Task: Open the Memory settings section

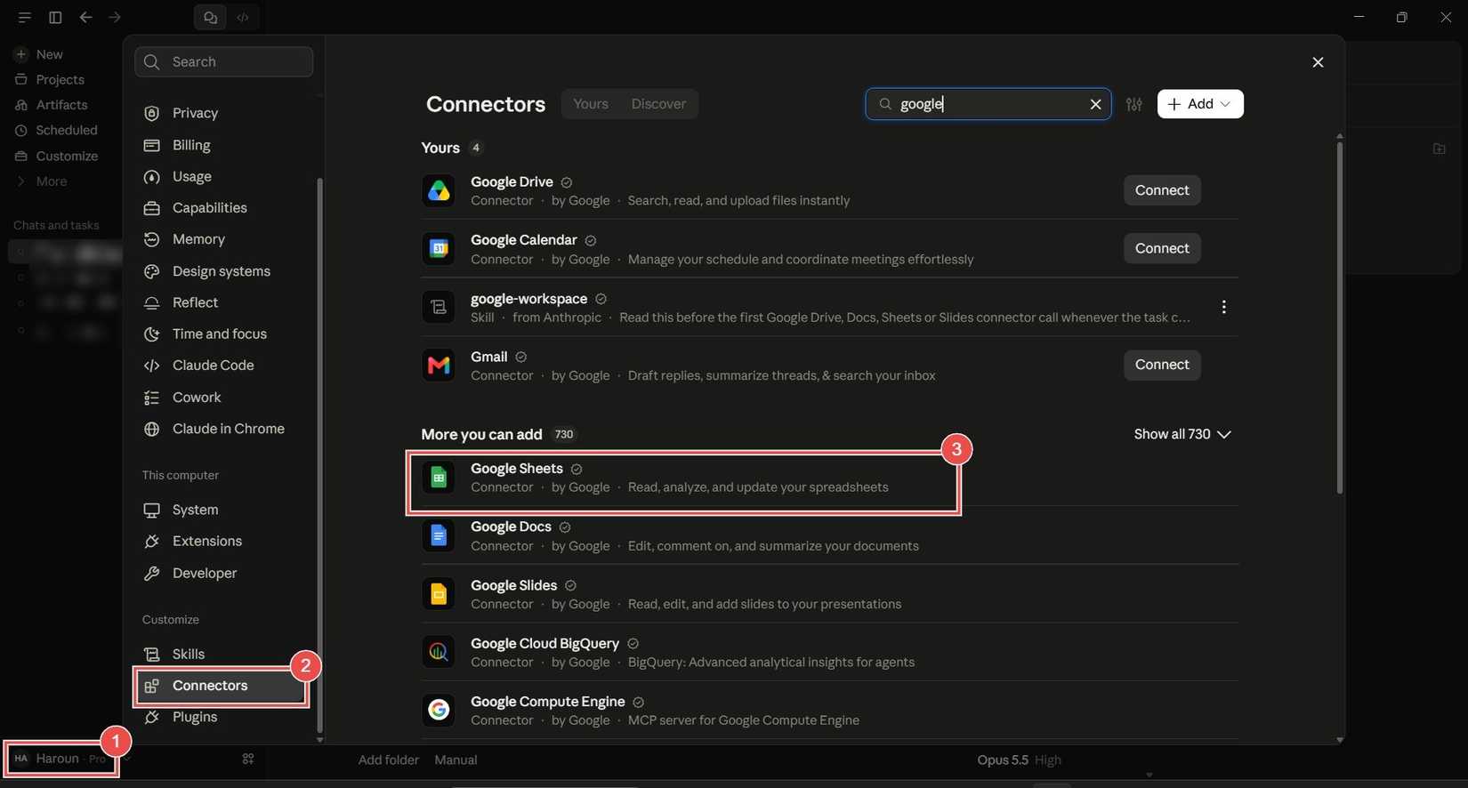Action: [x=198, y=239]
